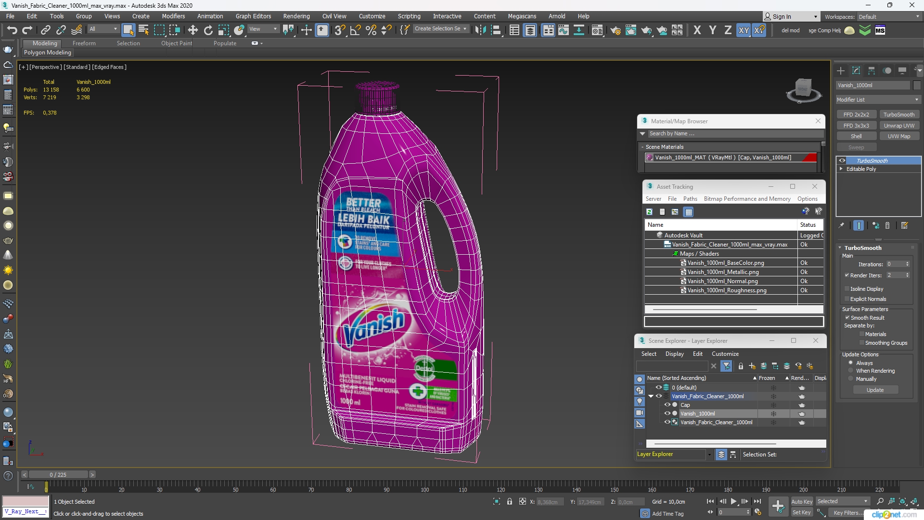Go to the end frame
The width and height of the screenshot is (924, 520).
tap(757, 502)
